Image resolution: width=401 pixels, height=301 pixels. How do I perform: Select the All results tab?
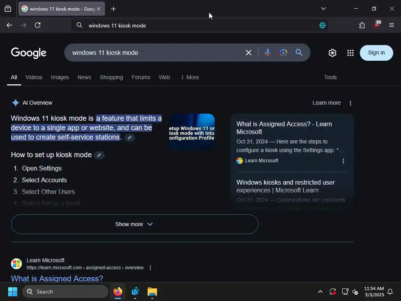pos(14,77)
